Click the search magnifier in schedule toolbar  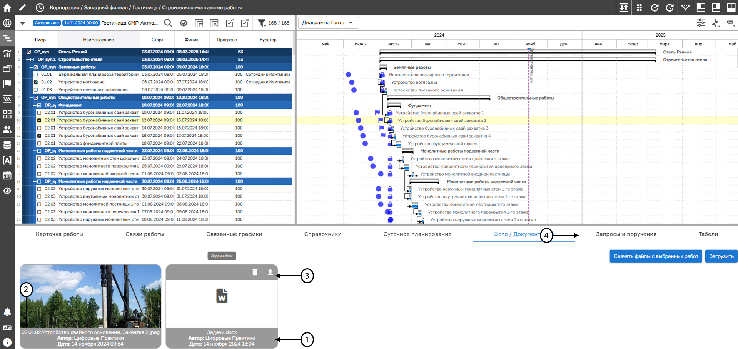[x=168, y=23]
